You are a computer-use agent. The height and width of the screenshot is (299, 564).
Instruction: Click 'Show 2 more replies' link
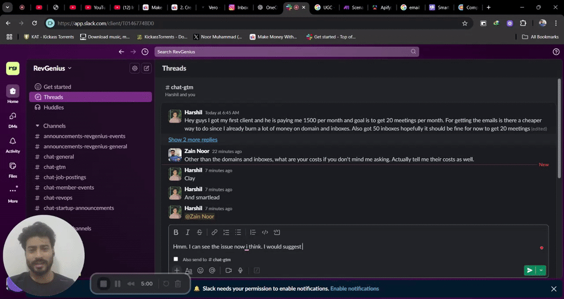pos(193,140)
